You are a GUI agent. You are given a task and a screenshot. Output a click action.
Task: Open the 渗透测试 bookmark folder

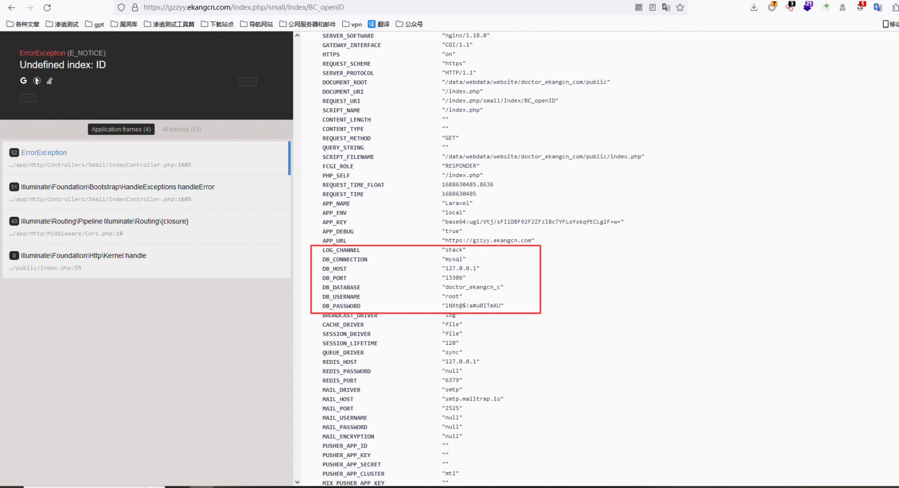62,24
